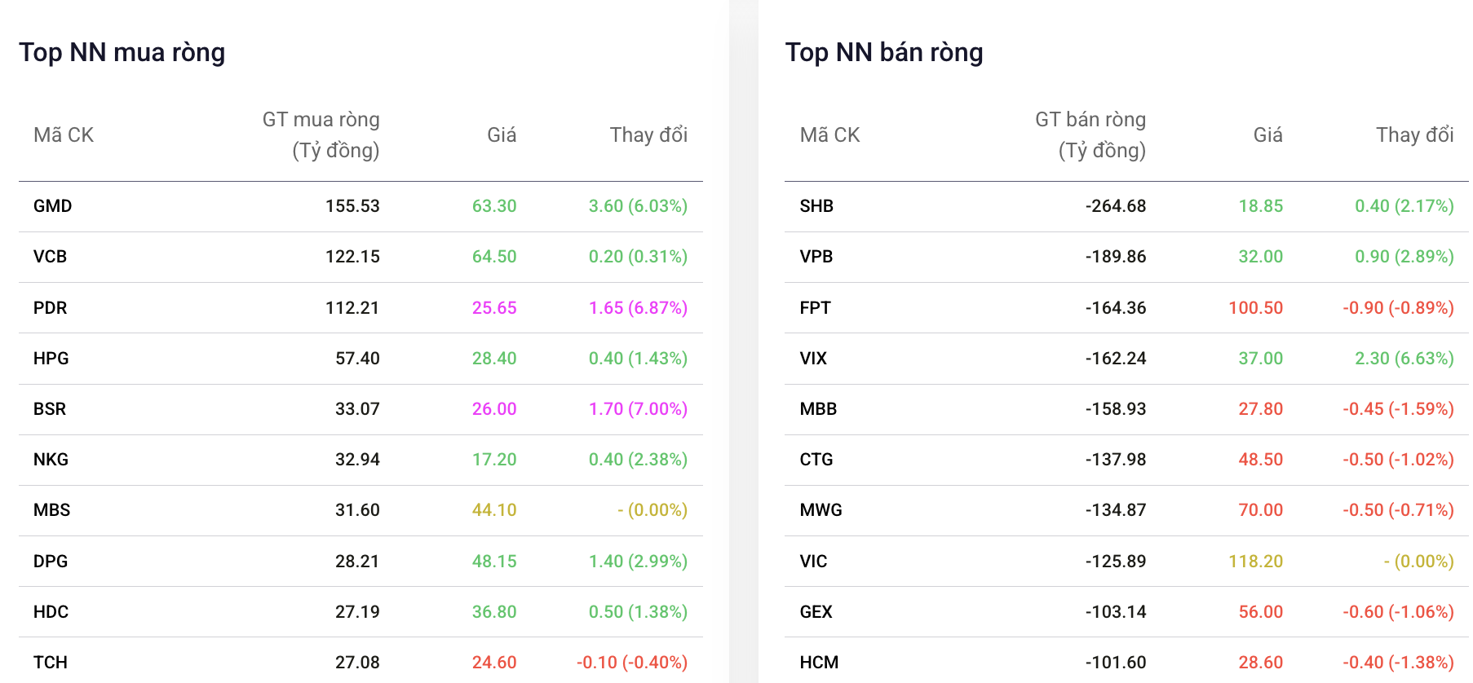Click the VPB stock code
Viewport: 1473px width, 683px height.
816,257
